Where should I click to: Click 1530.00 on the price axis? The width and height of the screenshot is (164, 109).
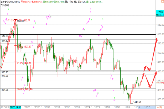coord(160,25)
